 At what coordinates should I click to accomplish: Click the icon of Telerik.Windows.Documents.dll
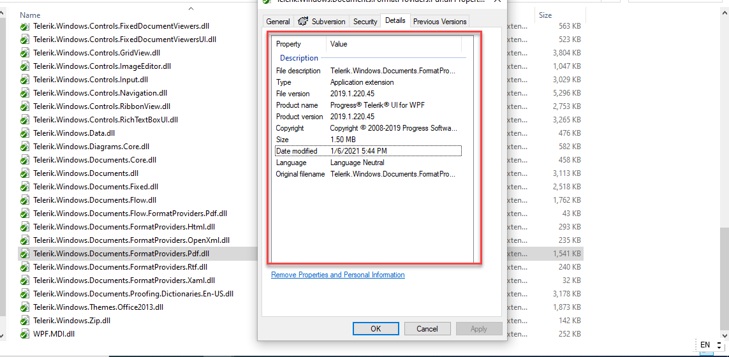click(25, 174)
